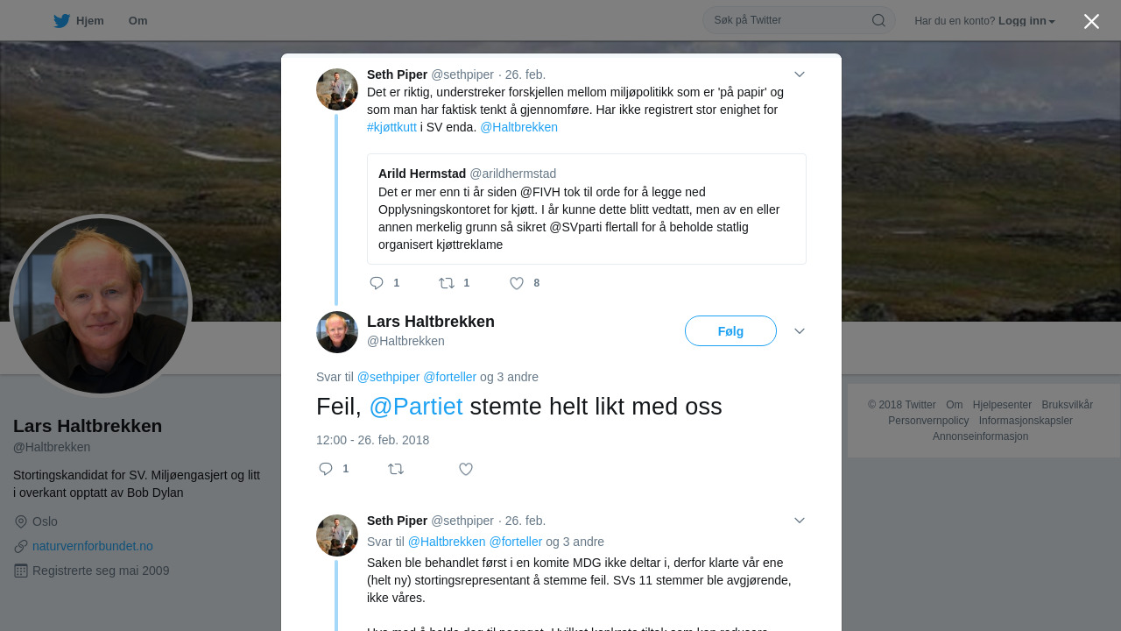Image resolution: width=1121 pixels, height=631 pixels.
Task: Reply to Lars Haltbrekken's main tweet
Action: [x=326, y=469]
